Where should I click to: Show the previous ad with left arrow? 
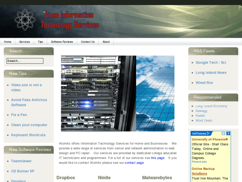point(223,133)
